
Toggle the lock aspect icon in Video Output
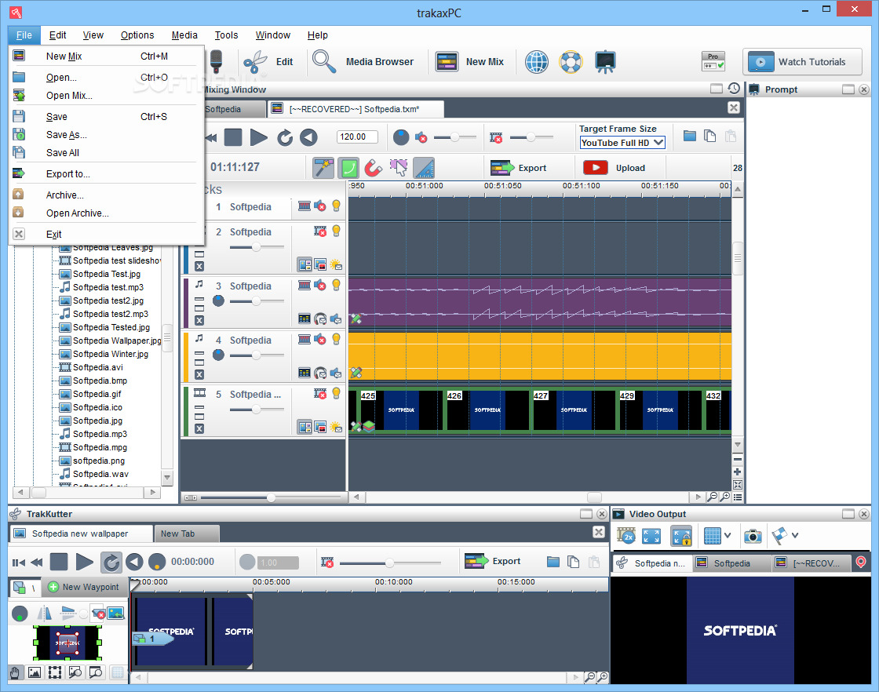point(681,536)
